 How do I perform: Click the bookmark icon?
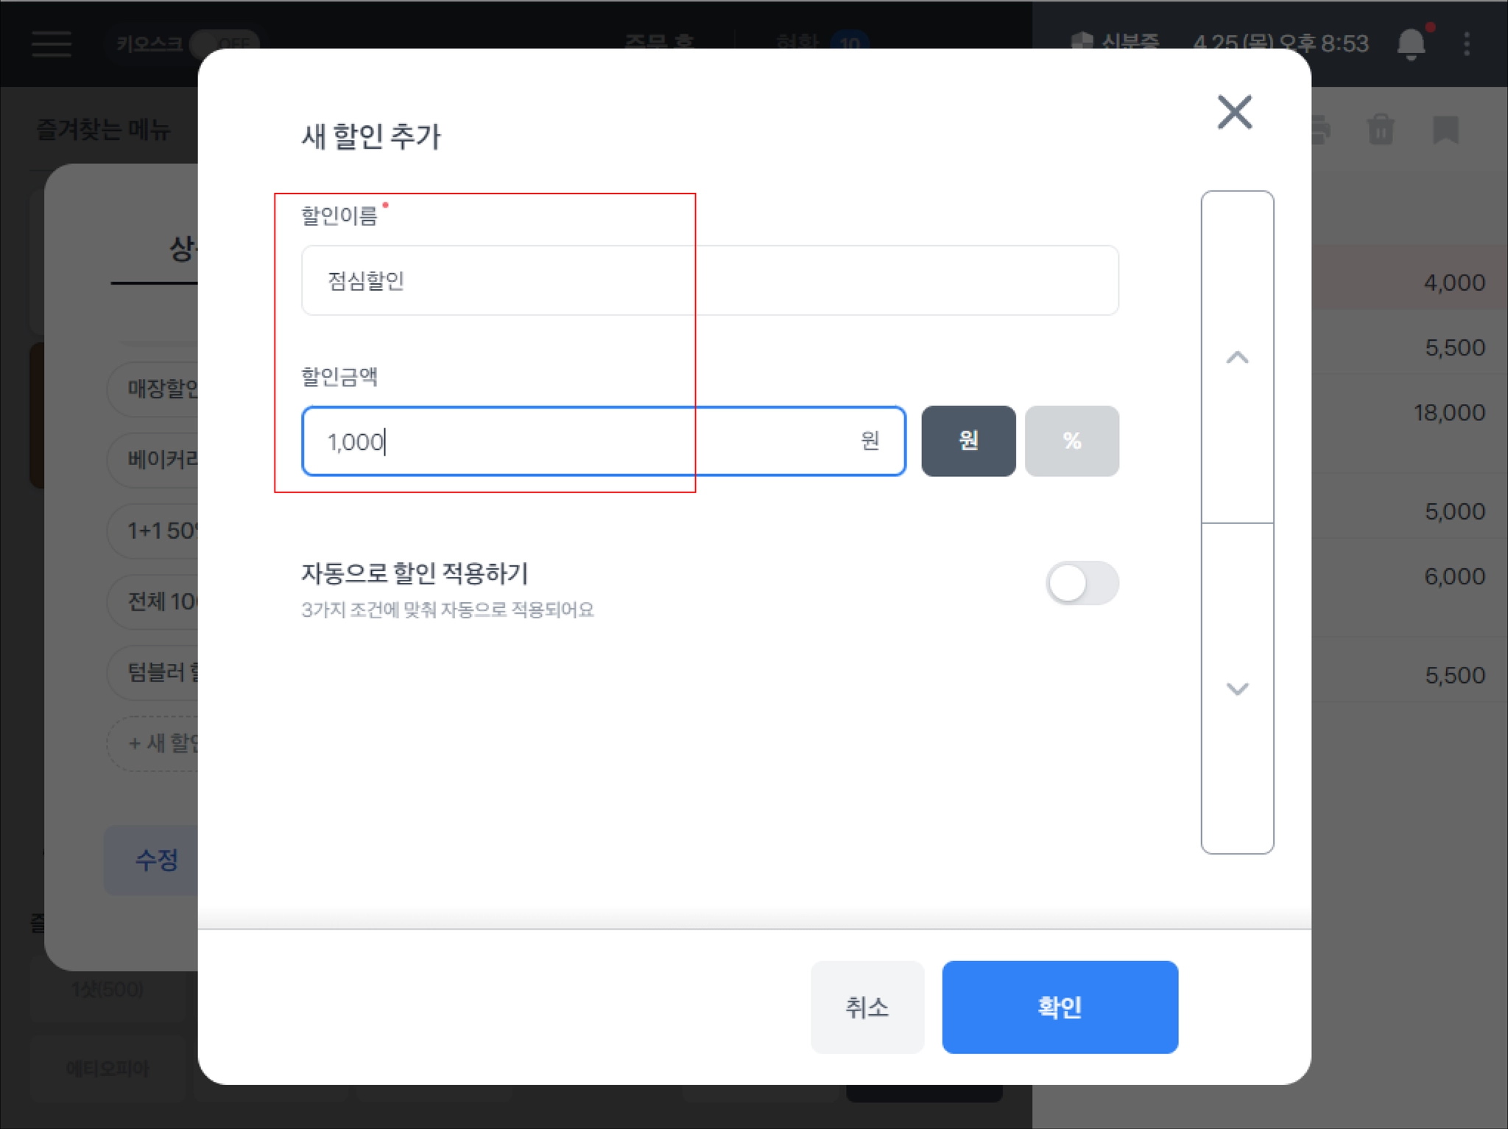(1445, 130)
